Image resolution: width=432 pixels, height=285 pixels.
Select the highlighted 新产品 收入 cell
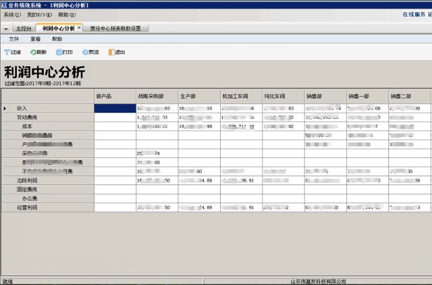coord(115,108)
